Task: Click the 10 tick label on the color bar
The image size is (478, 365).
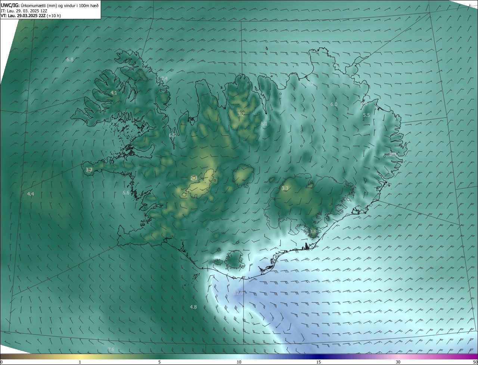Action: 239,362
